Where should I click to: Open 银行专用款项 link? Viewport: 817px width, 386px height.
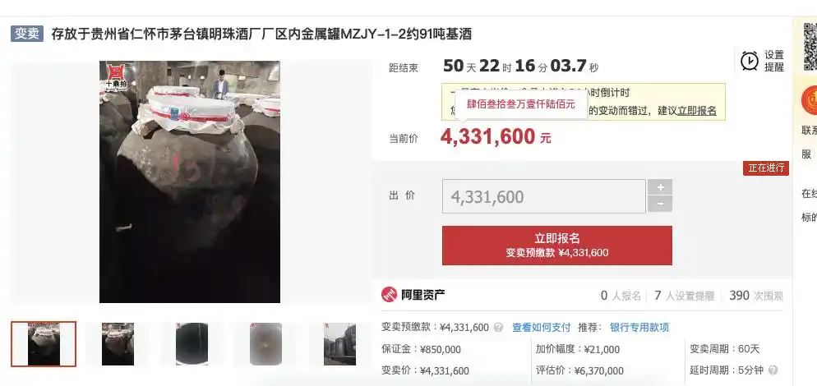pos(639,328)
